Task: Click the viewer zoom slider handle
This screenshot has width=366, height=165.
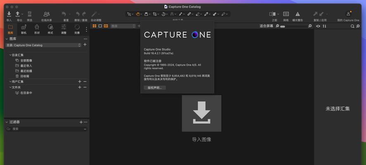Action: coord(283,26)
